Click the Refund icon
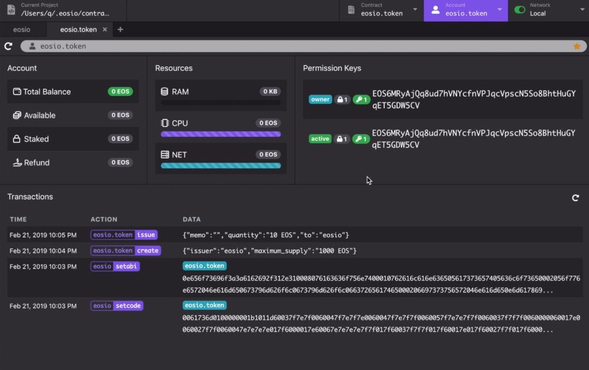This screenshot has width=589, height=370. (x=17, y=162)
